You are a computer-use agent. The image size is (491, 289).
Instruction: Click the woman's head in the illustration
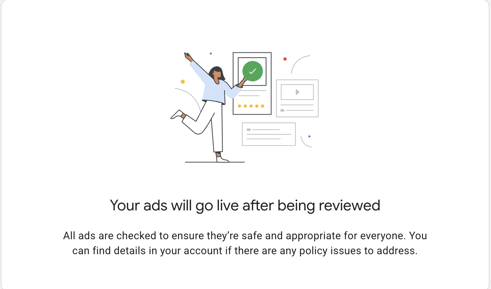pyautogui.click(x=217, y=74)
